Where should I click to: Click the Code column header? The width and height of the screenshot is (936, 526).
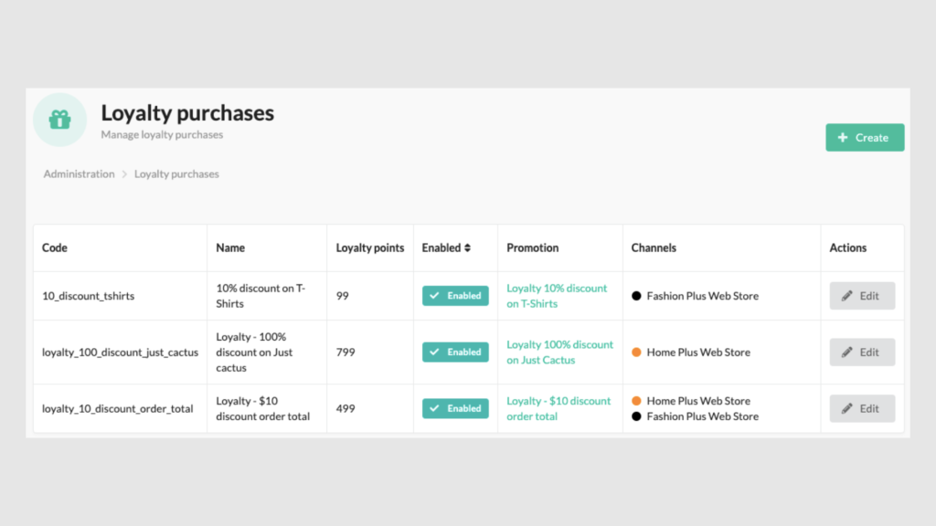[54, 247]
